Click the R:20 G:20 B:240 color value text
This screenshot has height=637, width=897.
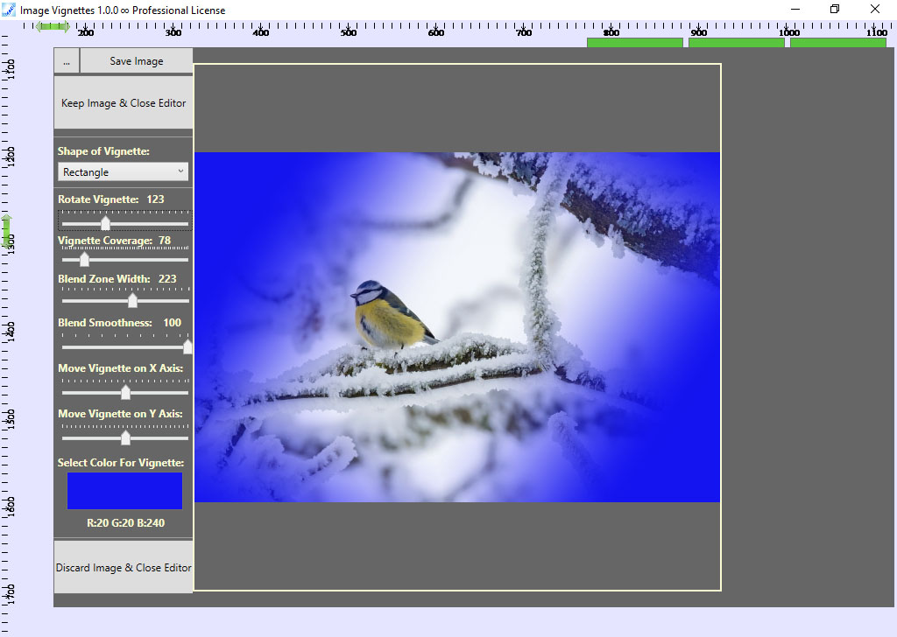(126, 522)
